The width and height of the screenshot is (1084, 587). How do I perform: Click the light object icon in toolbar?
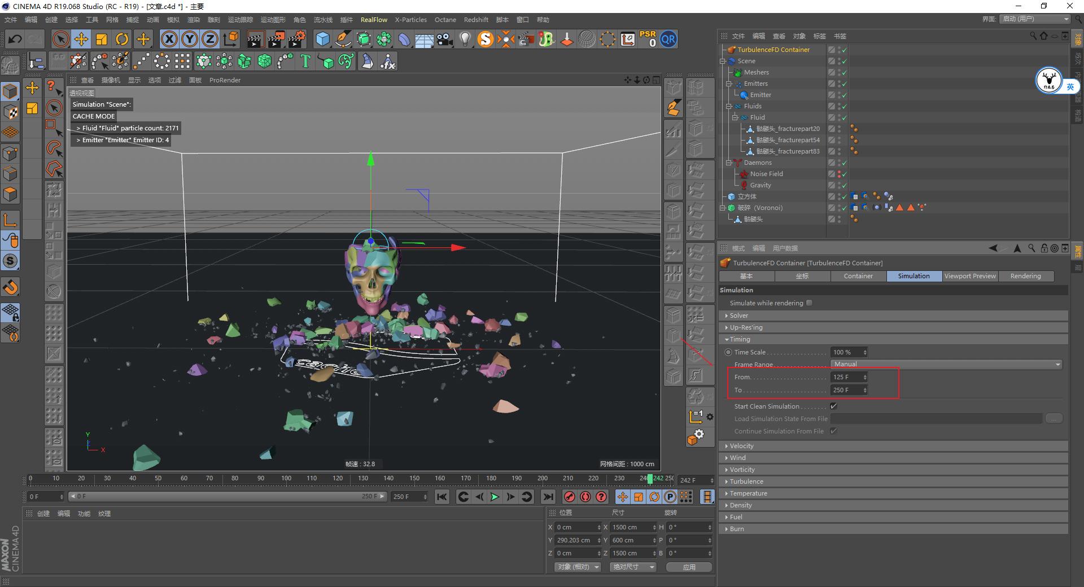(464, 39)
